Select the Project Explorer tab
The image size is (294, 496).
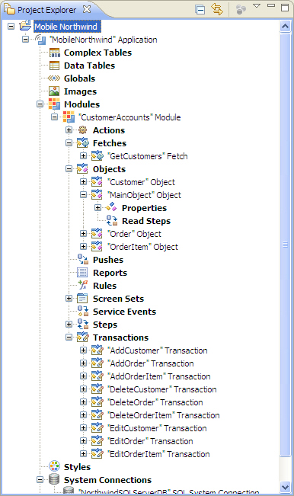pyautogui.click(x=46, y=10)
